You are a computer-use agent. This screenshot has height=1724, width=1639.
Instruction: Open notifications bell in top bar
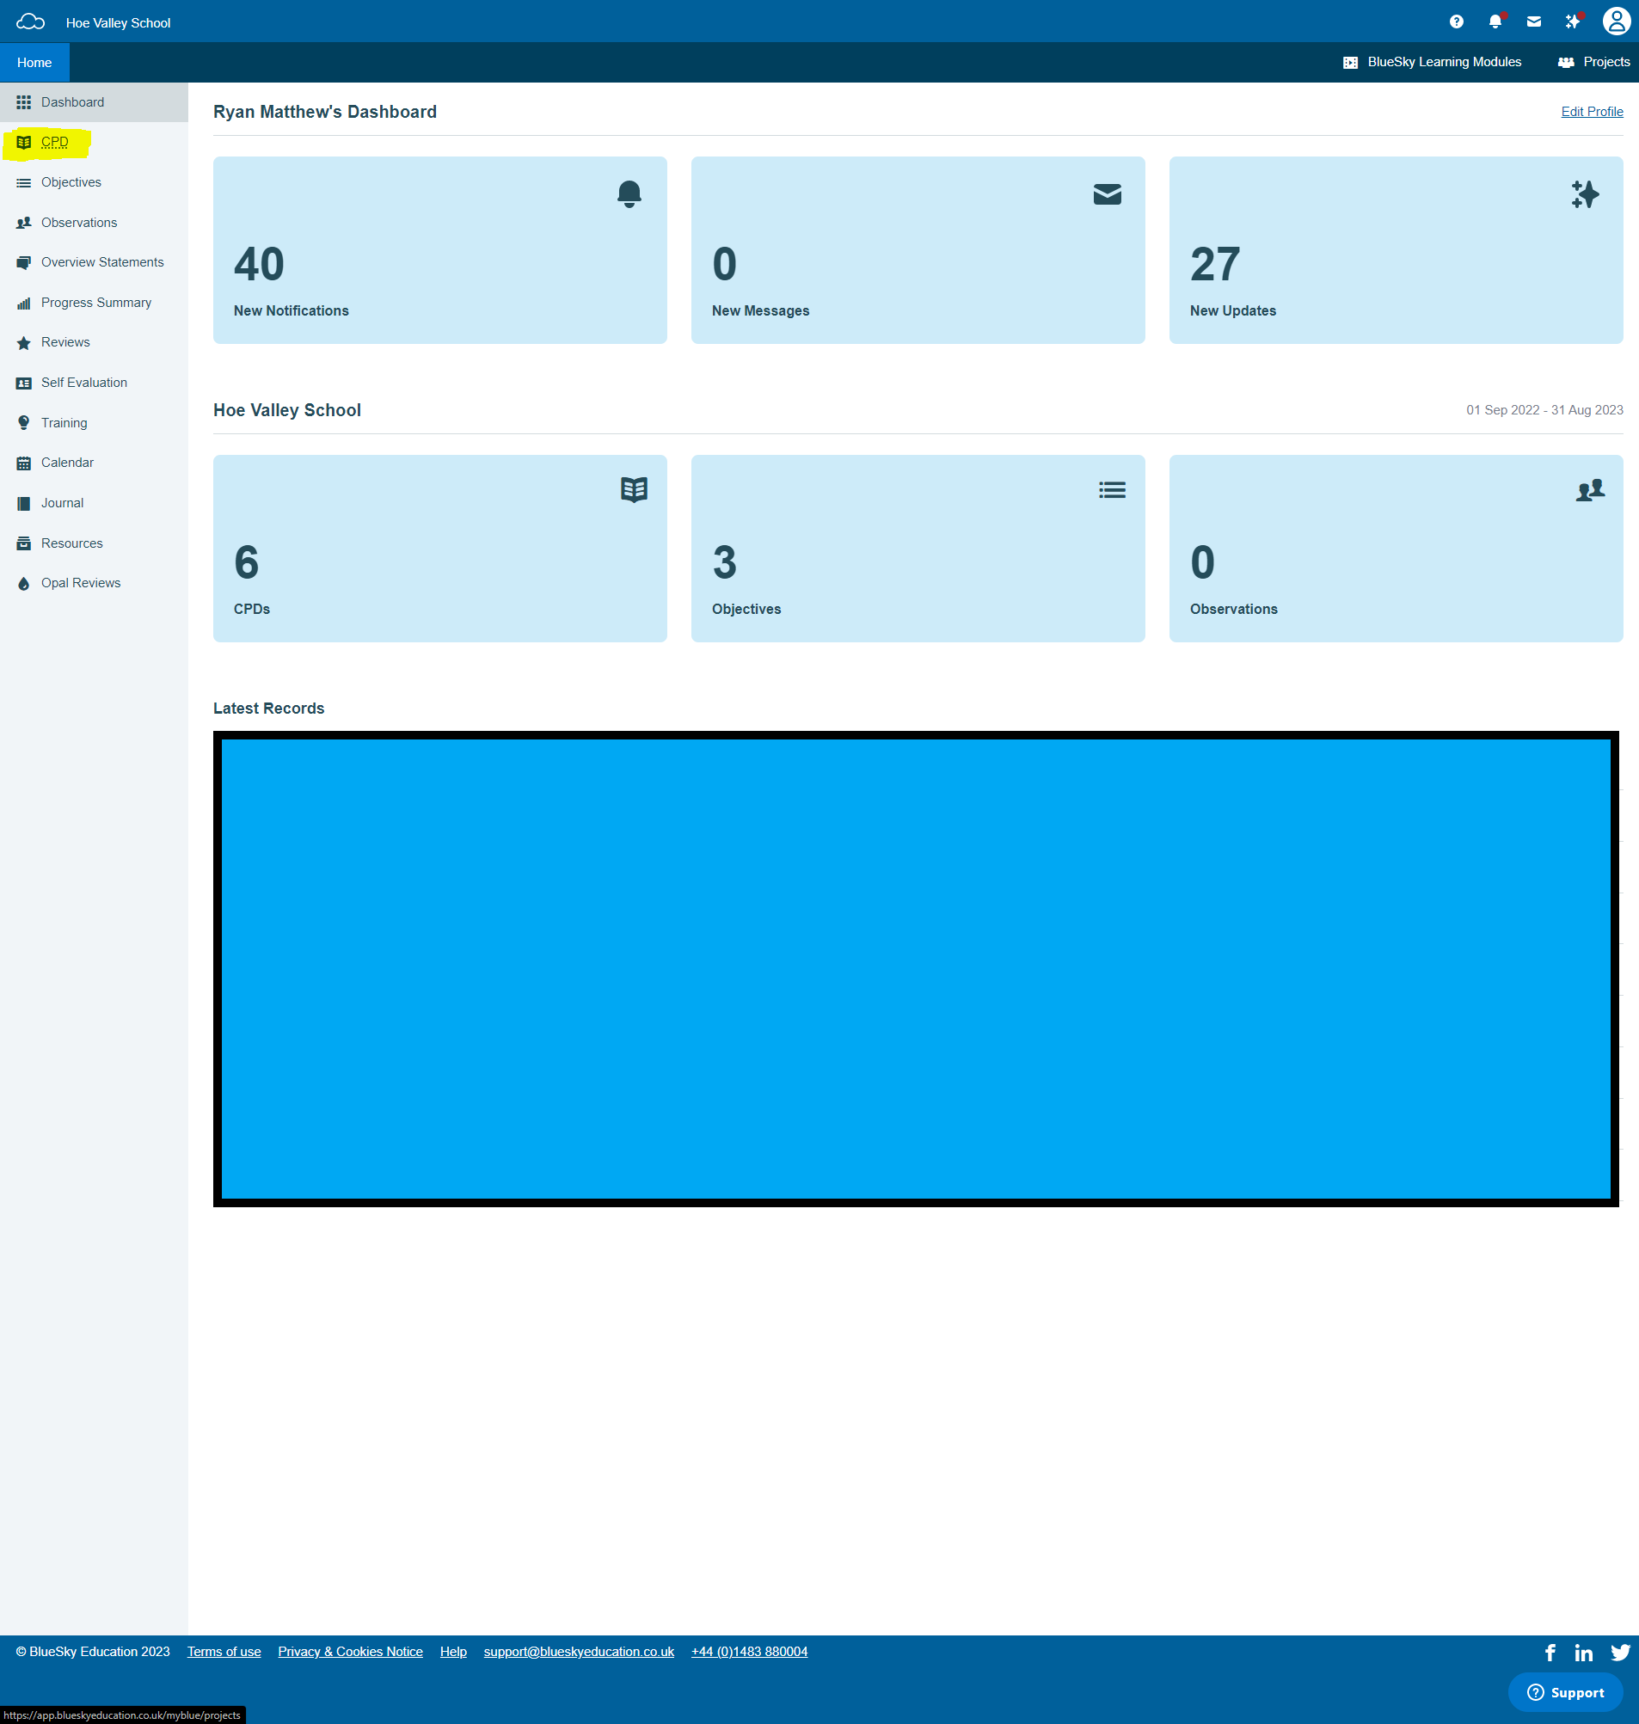coord(1495,21)
